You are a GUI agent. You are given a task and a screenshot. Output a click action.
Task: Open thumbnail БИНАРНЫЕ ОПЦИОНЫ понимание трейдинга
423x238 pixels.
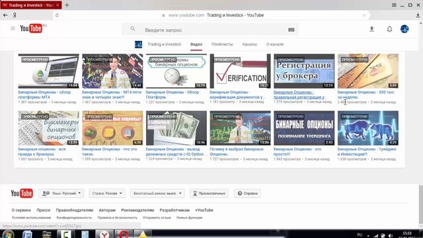click(x=304, y=128)
